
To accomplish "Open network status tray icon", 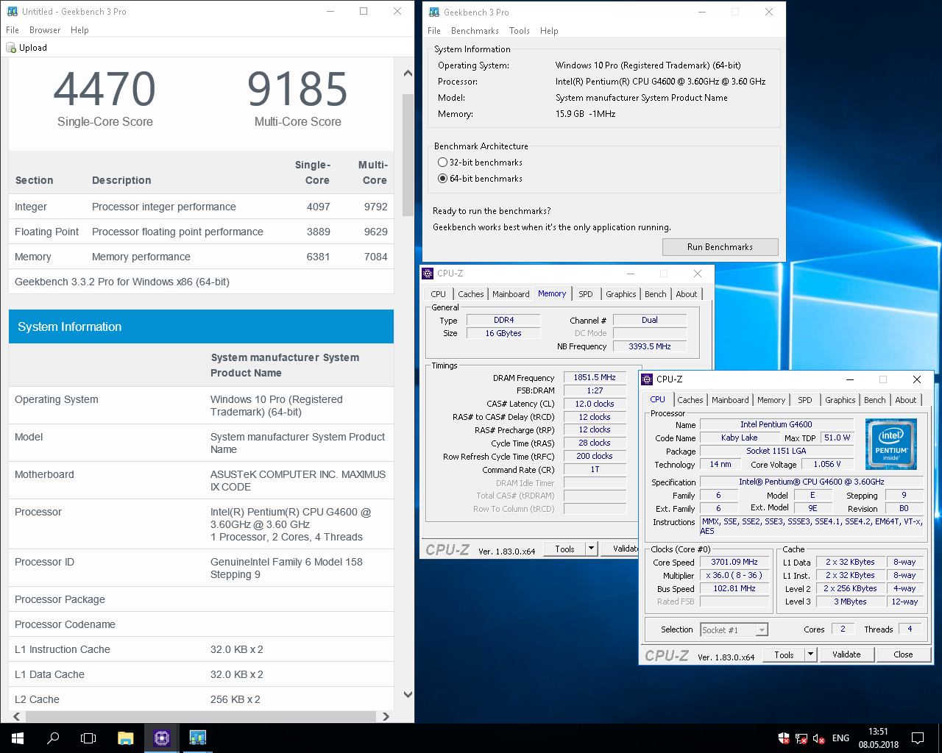I will tap(801, 738).
